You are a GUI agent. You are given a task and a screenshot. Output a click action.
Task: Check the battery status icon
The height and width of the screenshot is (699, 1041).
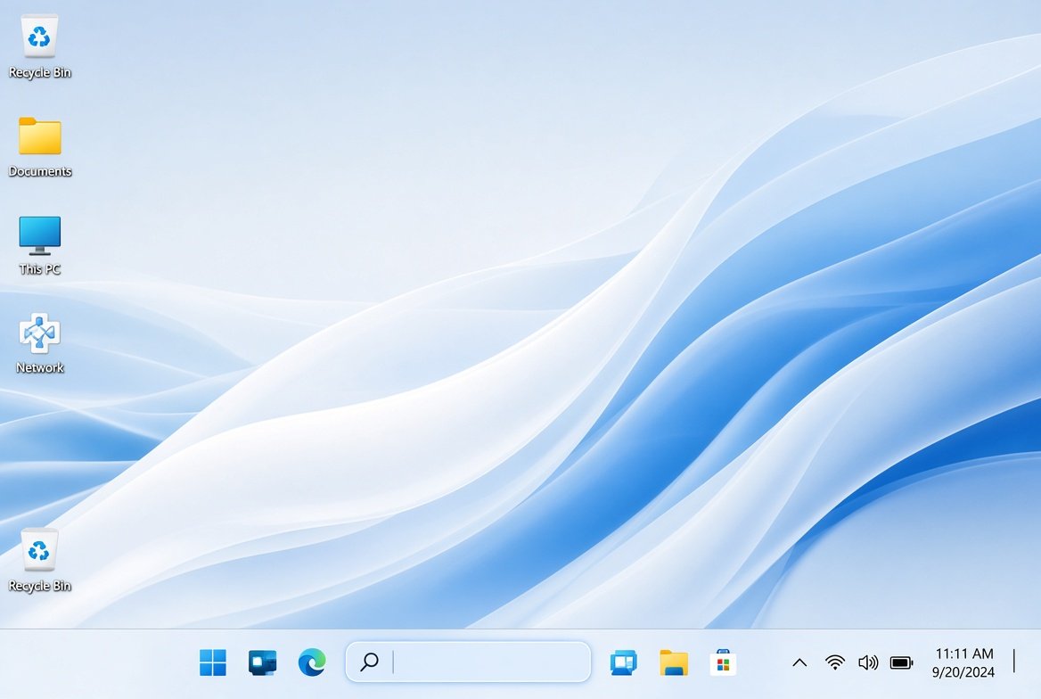click(x=902, y=662)
